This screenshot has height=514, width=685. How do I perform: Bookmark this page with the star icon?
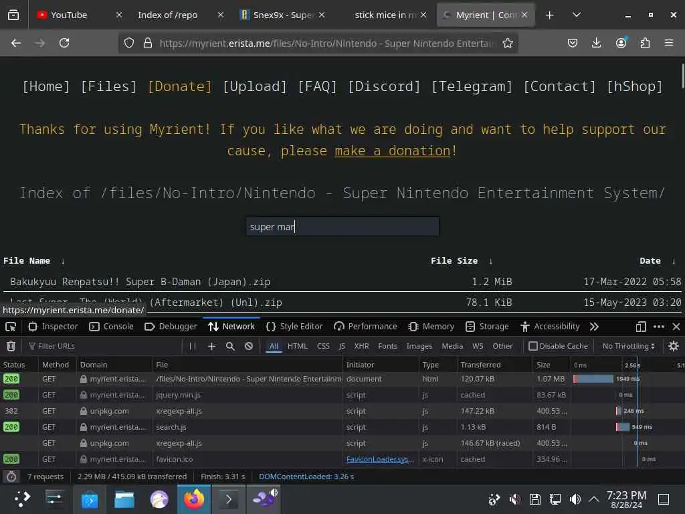coord(508,43)
